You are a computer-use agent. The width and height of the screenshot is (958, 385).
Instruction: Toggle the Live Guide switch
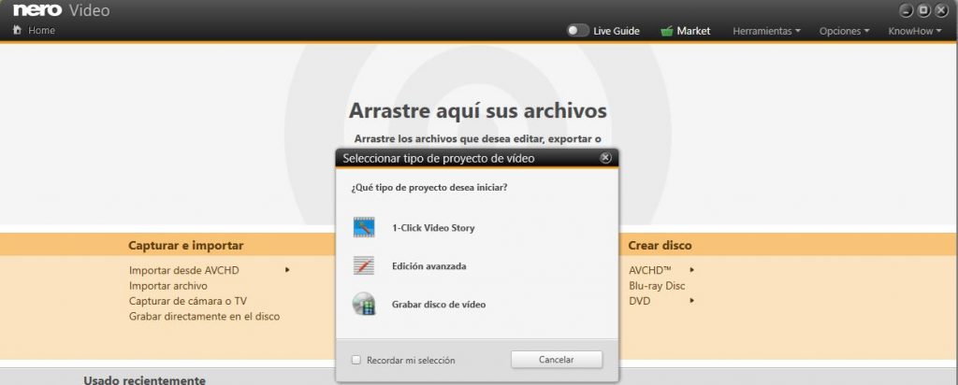tap(577, 31)
